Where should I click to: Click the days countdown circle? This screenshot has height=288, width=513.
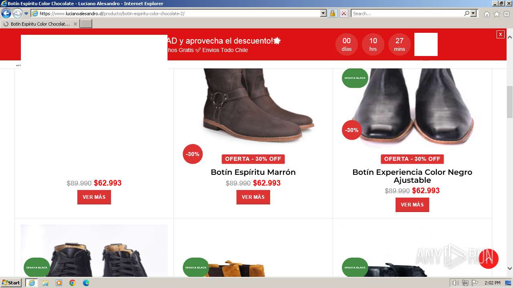tap(347, 44)
